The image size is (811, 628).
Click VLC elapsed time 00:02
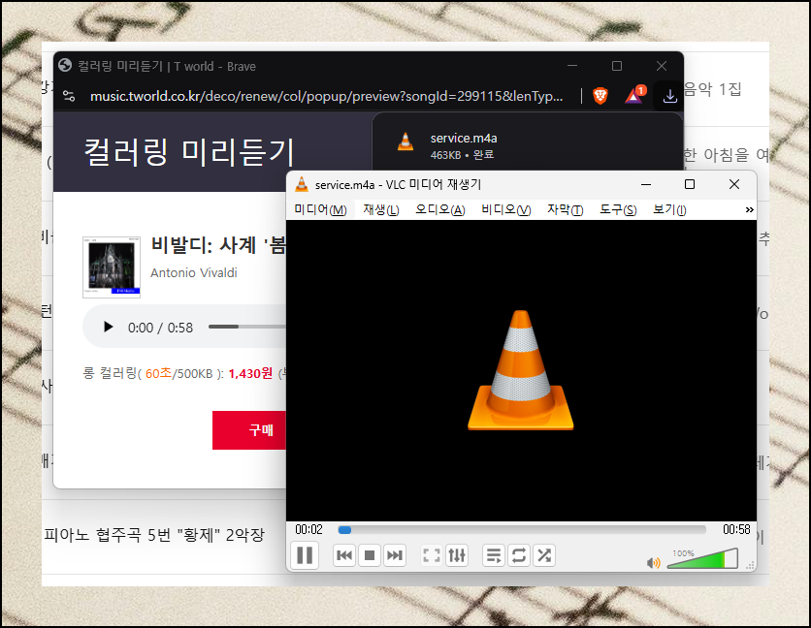(x=308, y=530)
